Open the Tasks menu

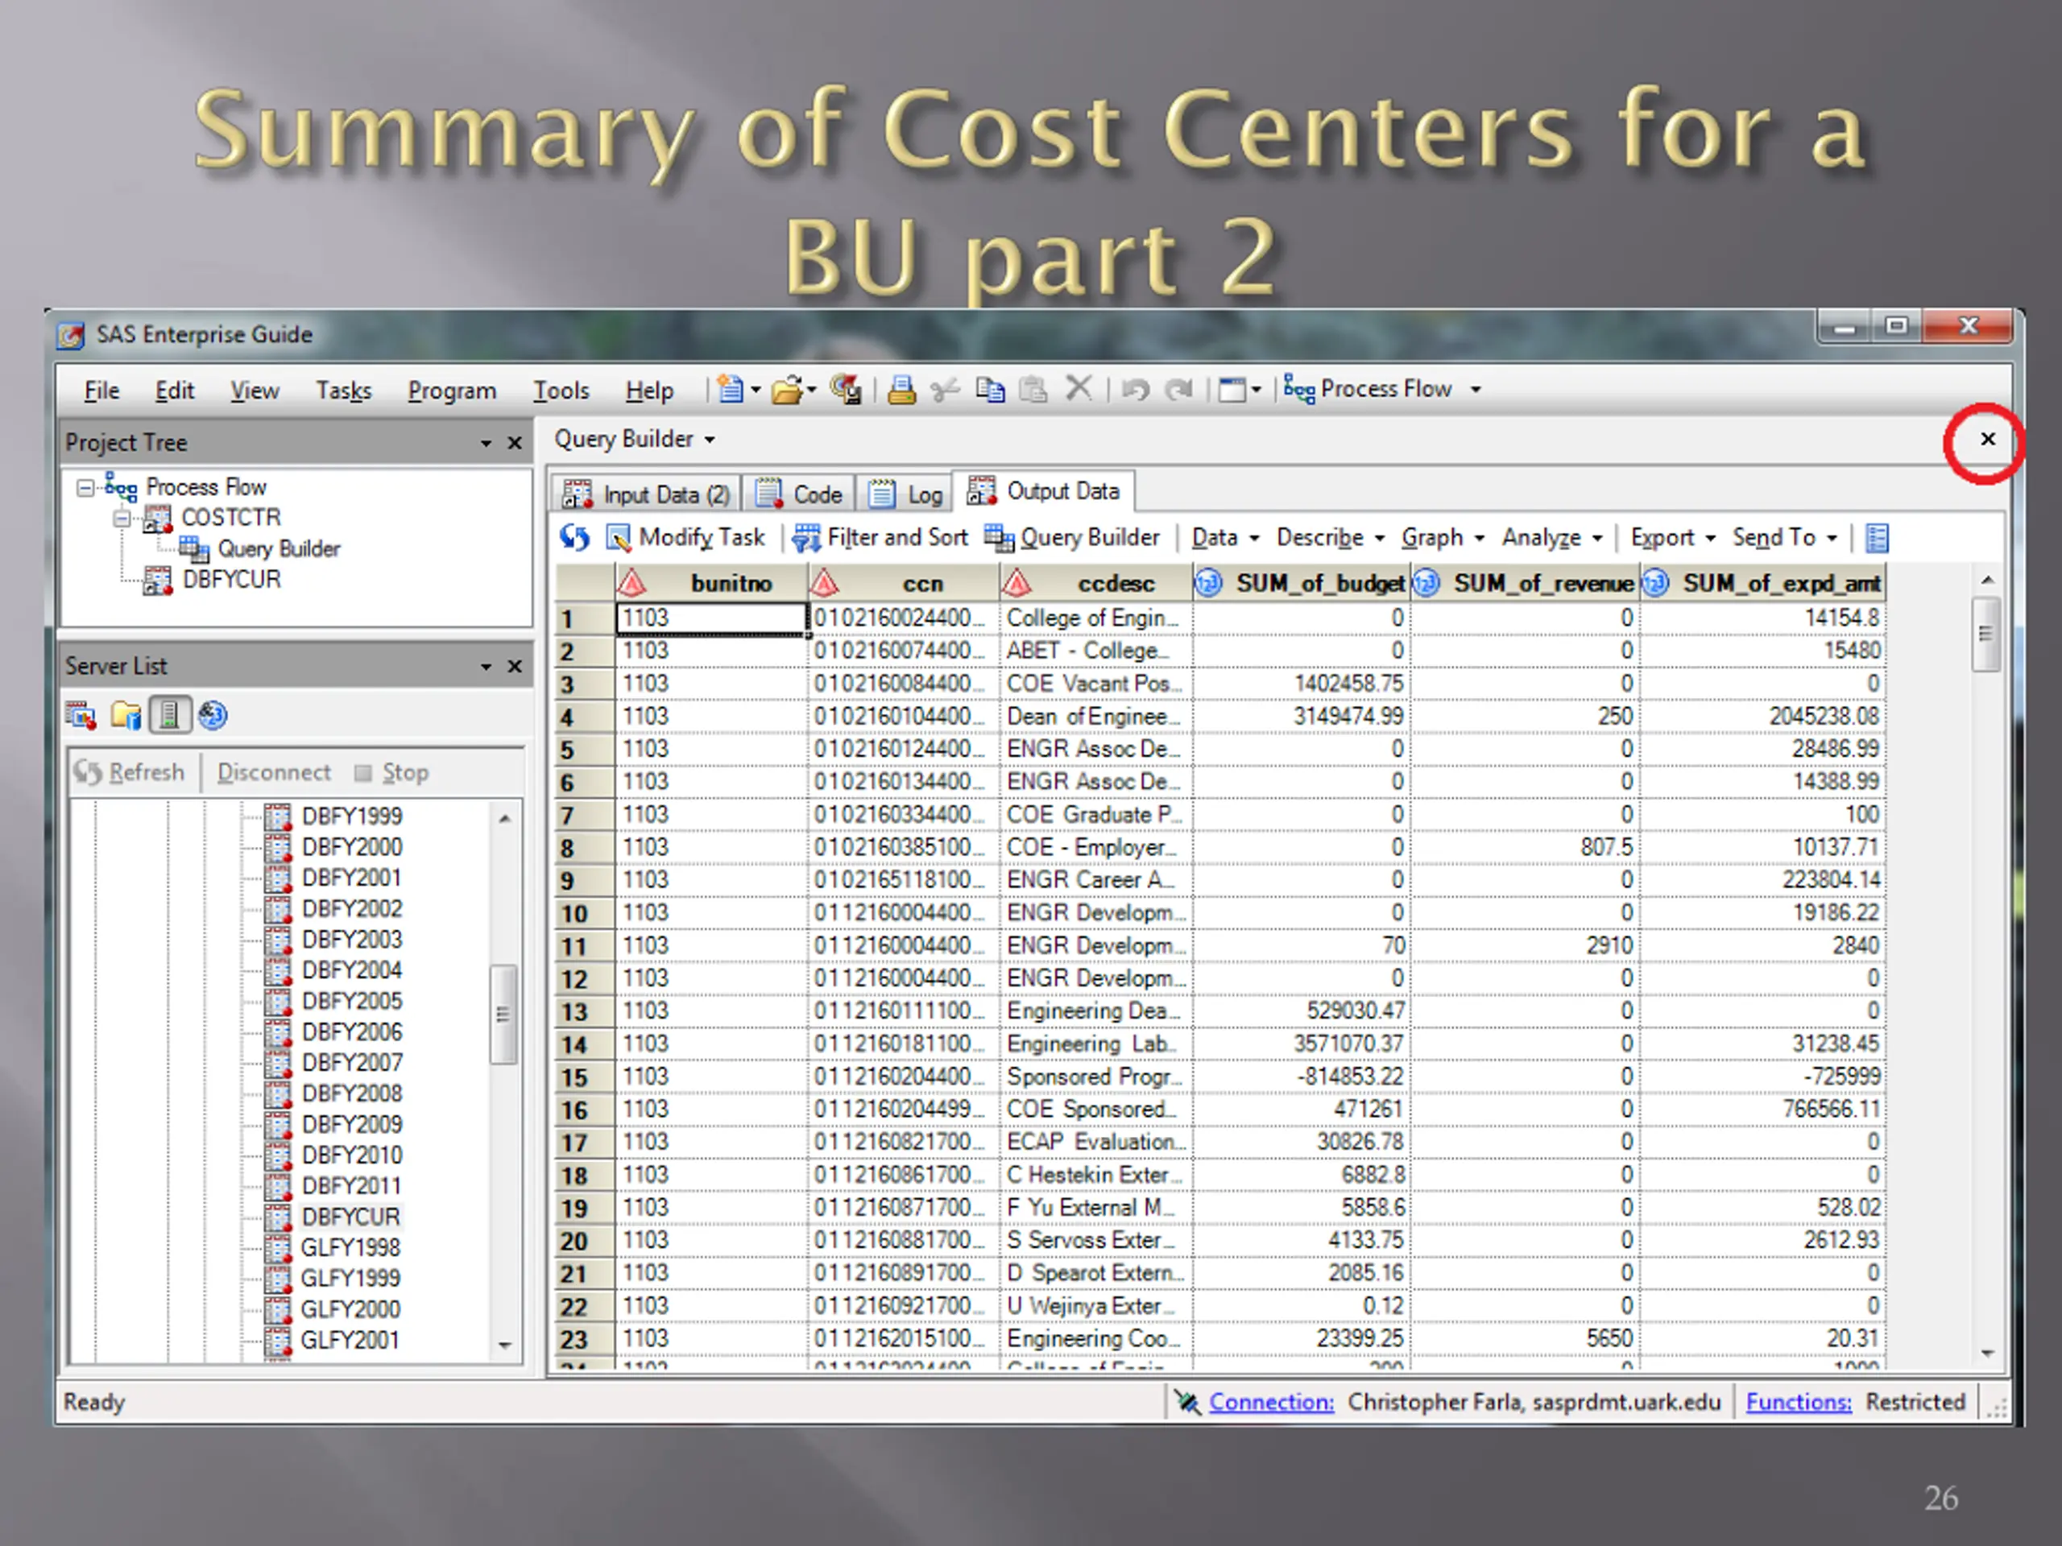pyautogui.click(x=343, y=391)
